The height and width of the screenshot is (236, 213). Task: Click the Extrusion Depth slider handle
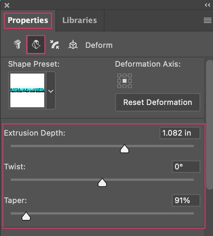(x=125, y=149)
